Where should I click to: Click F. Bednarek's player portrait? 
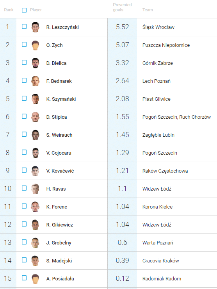[35, 81]
